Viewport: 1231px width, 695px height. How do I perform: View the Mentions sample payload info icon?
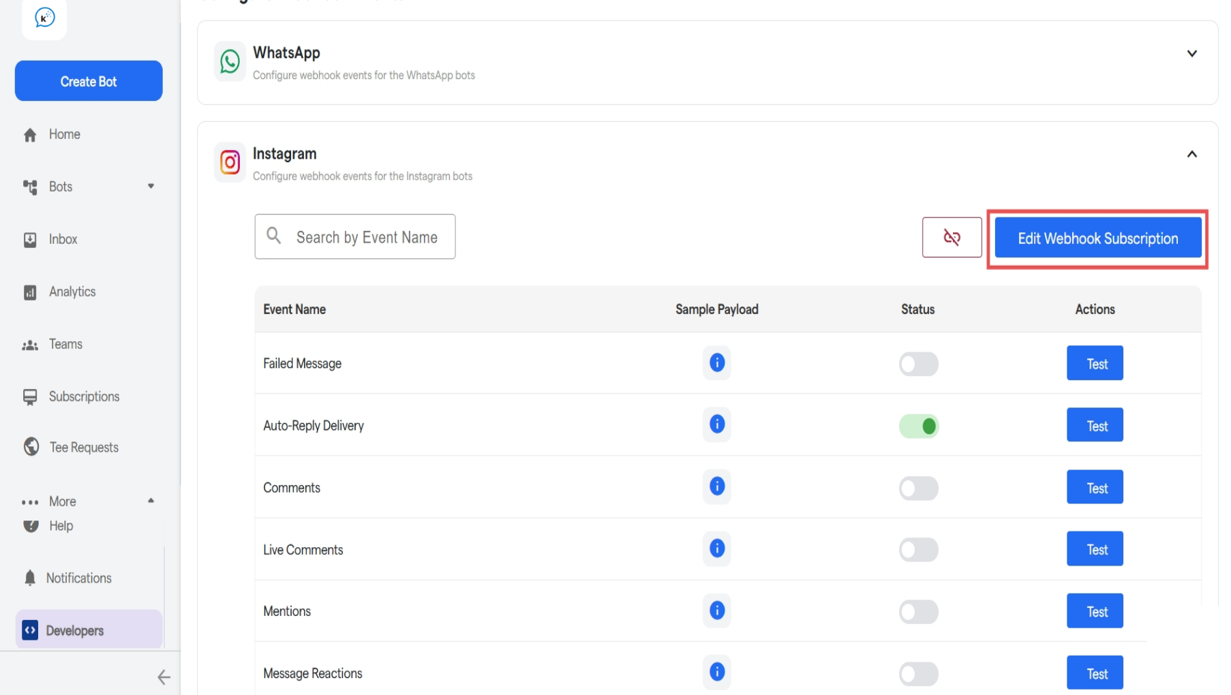tap(716, 611)
